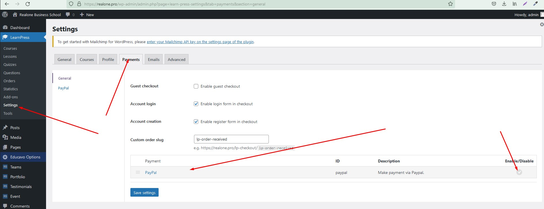The height and width of the screenshot is (209, 544).
Task: Click the browser back arrow
Action: point(7,4)
